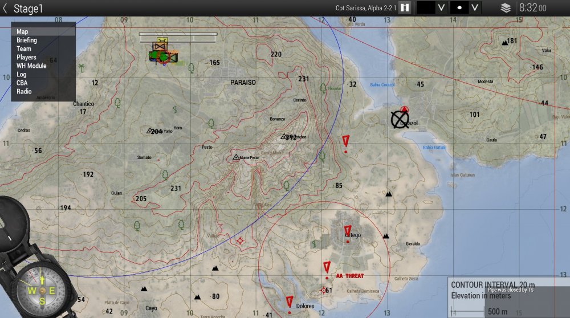The height and width of the screenshot is (318, 570).
Task: Select the WH Module entry
Action: coord(31,66)
